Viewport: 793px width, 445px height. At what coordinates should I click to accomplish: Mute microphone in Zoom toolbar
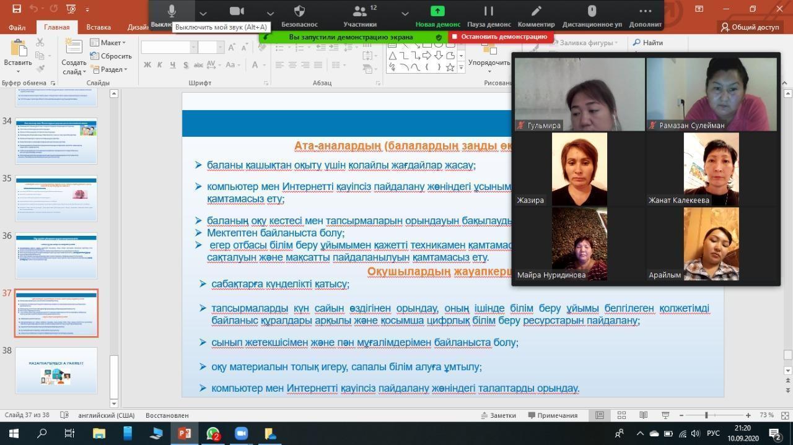pos(172,11)
